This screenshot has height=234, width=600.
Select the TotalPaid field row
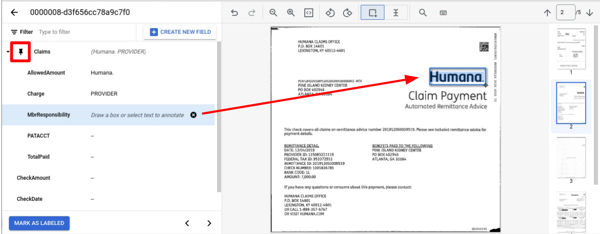(108, 157)
